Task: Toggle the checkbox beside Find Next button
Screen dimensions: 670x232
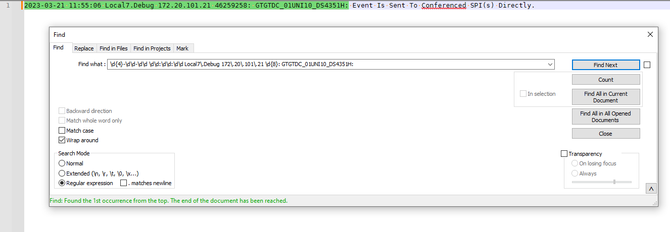Action: pyautogui.click(x=647, y=65)
